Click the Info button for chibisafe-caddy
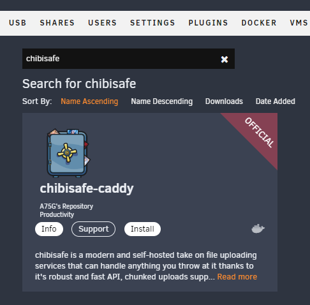 pos(49,229)
